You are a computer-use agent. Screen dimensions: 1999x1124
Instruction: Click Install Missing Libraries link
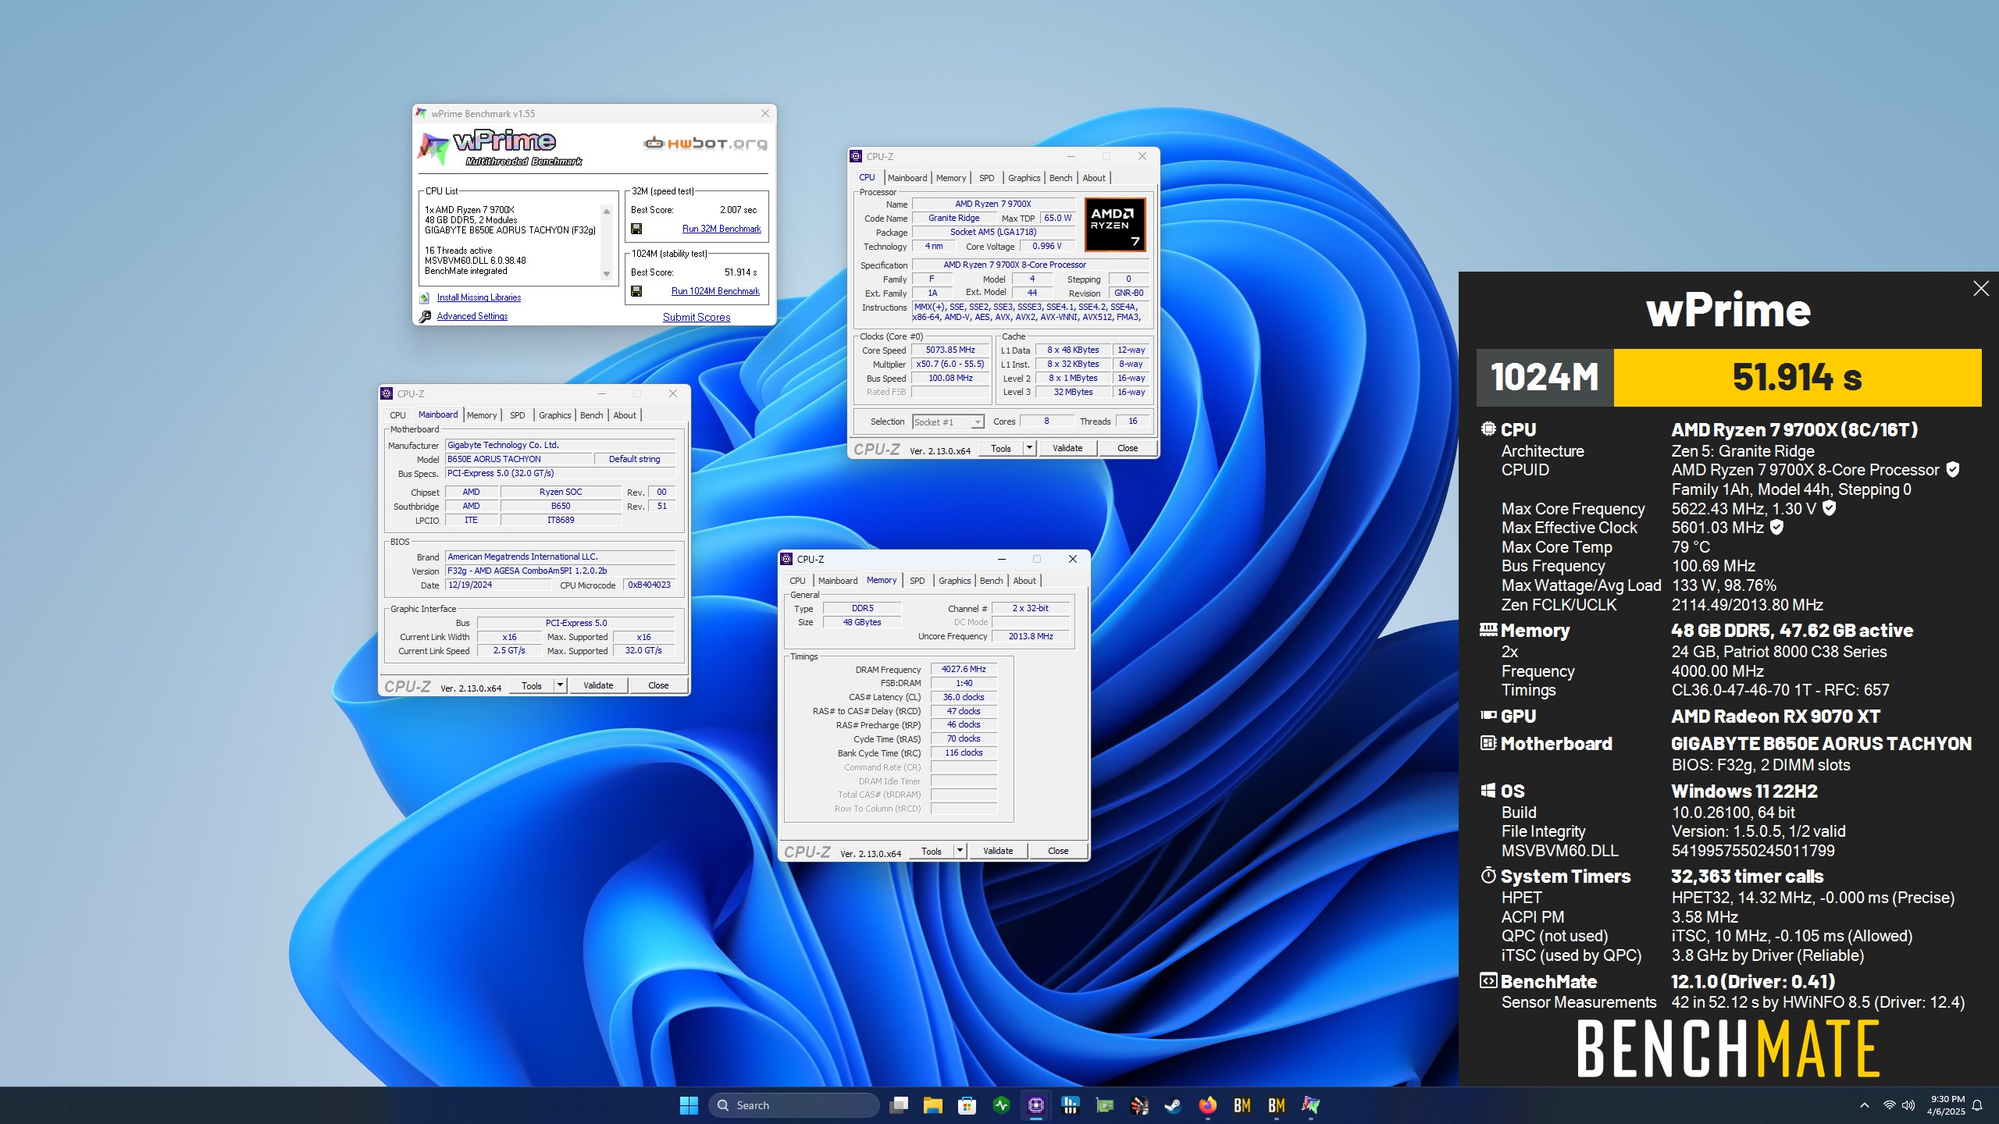coord(479,297)
